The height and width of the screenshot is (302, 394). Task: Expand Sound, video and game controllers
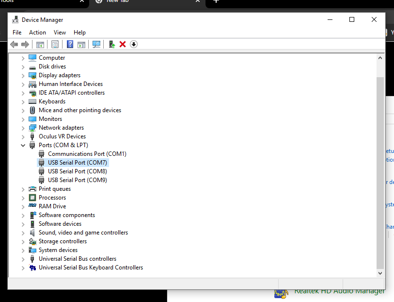click(x=23, y=233)
